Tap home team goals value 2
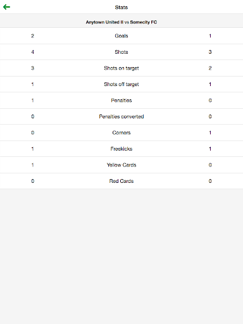Viewport: 243px width, 324px height. point(32,36)
